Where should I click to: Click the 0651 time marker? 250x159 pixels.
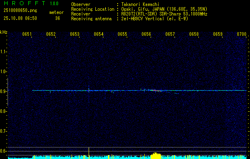[27, 35]
